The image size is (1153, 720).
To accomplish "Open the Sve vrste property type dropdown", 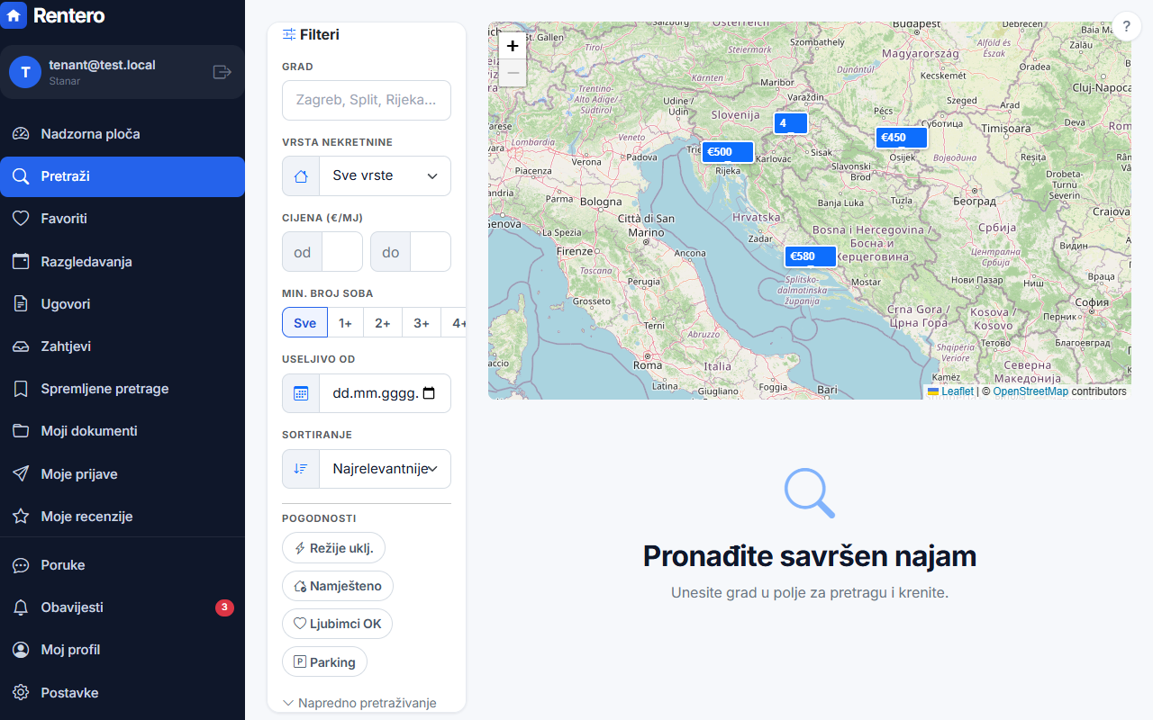I will point(385,175).
